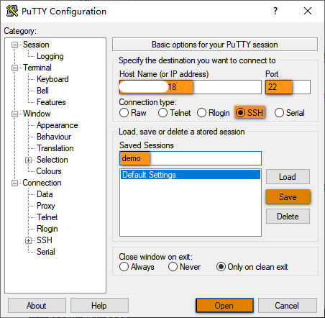Collapse the Connection tree node
This screenshot has height=318, width=325.
coord(14,183)
